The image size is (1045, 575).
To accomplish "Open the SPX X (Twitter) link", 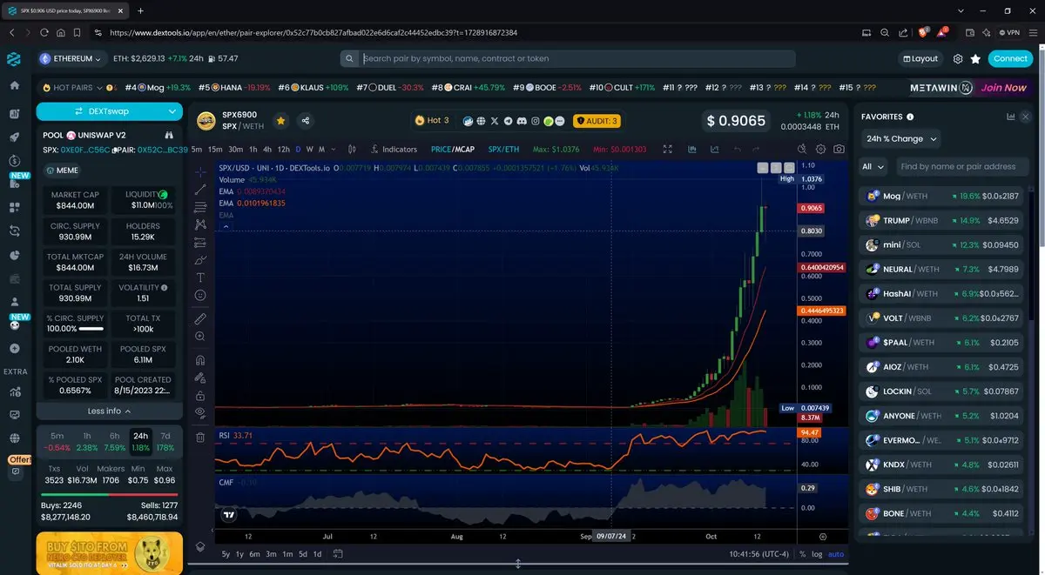I will pyautogui.click(x=495, y=121).
